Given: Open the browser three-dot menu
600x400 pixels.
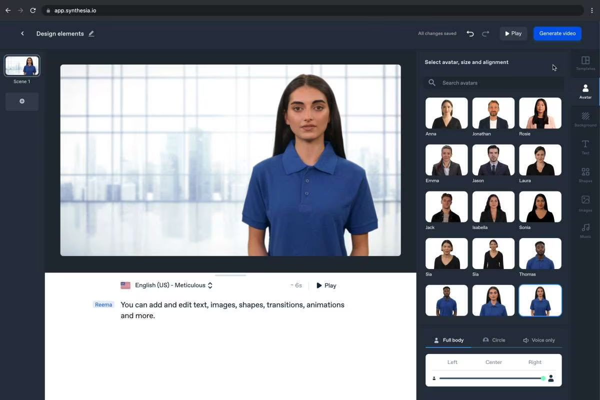Looking at the screenshot, I should pyautogui.click(x=592, y=10).
